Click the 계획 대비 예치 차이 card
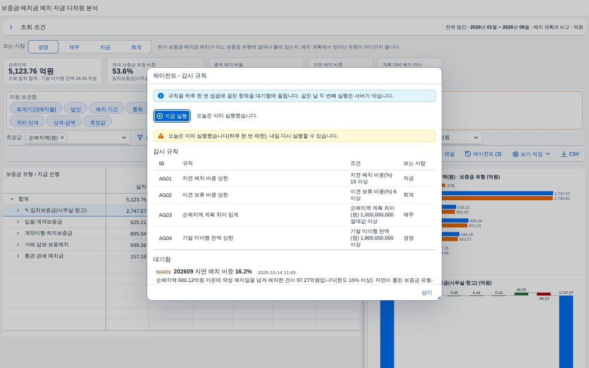589x368 pixels. (409, 63)
